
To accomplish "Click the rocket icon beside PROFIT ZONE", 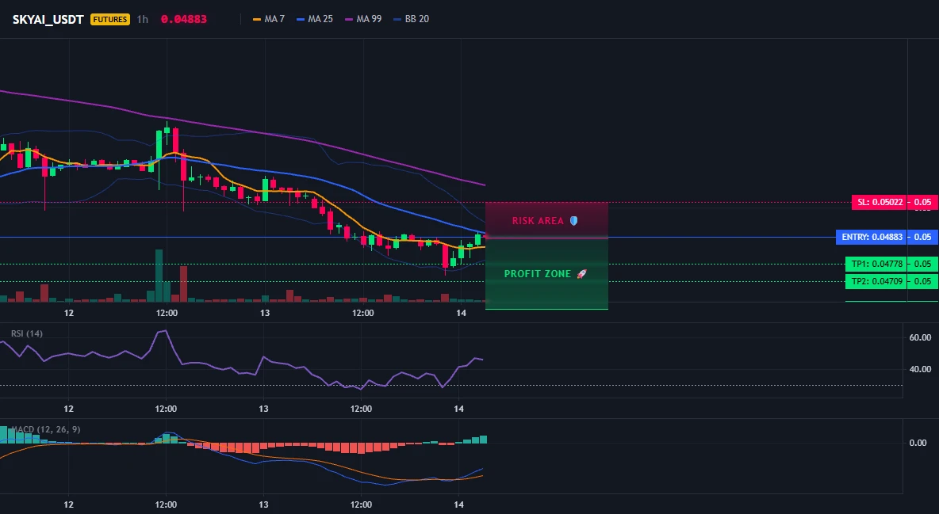I will pos(581,273).
